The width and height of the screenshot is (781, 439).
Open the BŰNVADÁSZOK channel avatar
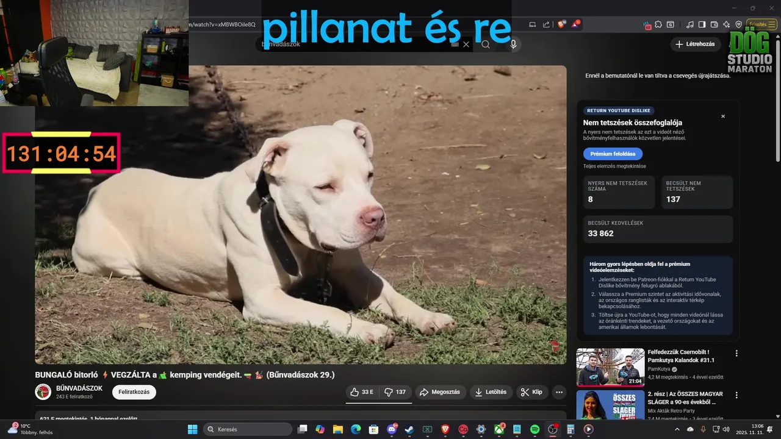coord(43,392)
